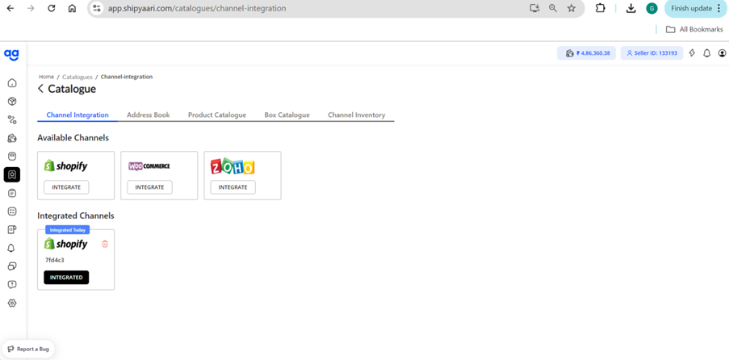The height and width of the screenshot is (360, 729).
Task: Open the wallet balance ₹ 4,86,360.38
Action: (x=587, y=53)
